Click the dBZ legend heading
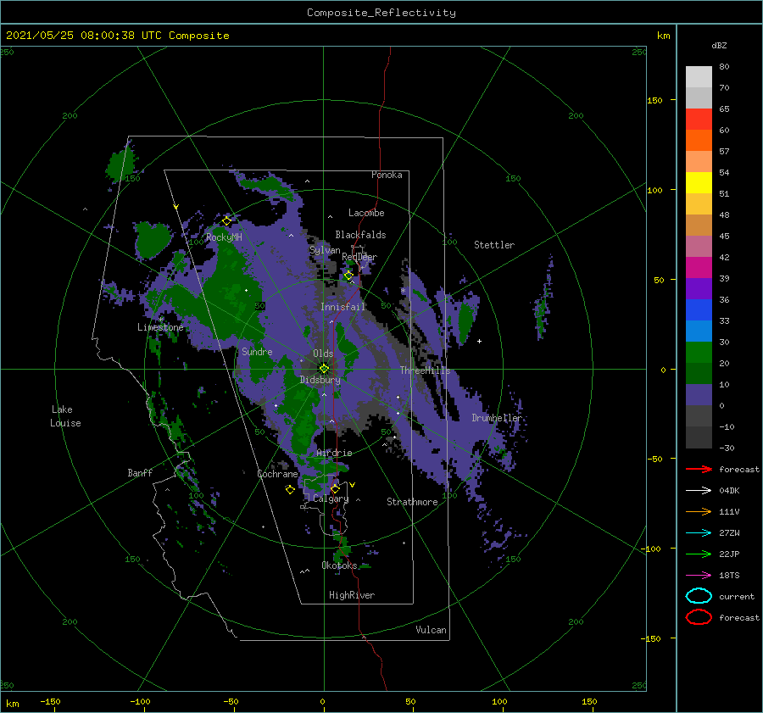Viewport: 763px width, 713px height. click(719, 45)
